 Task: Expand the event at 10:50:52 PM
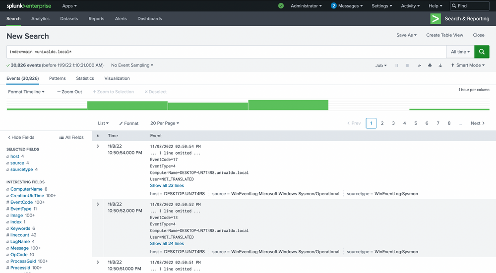point(98,204)
